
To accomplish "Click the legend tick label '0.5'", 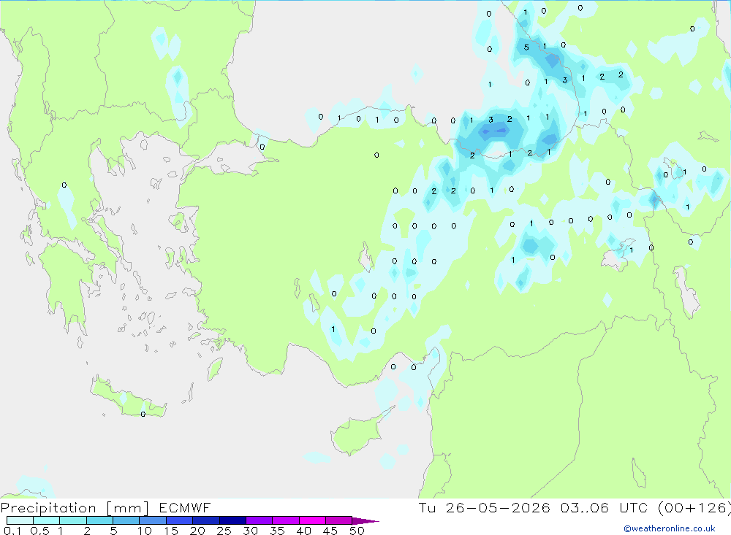I will [x=39, y=531].
